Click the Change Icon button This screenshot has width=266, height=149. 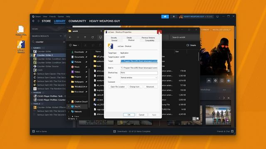click(x=135, y=87)
